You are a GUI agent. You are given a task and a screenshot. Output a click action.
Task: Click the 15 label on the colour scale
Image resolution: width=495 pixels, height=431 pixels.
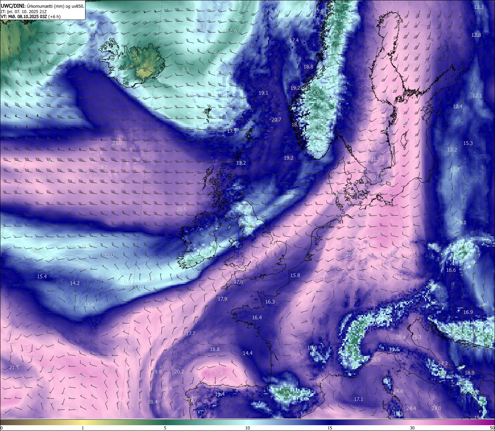pos(329,428)
